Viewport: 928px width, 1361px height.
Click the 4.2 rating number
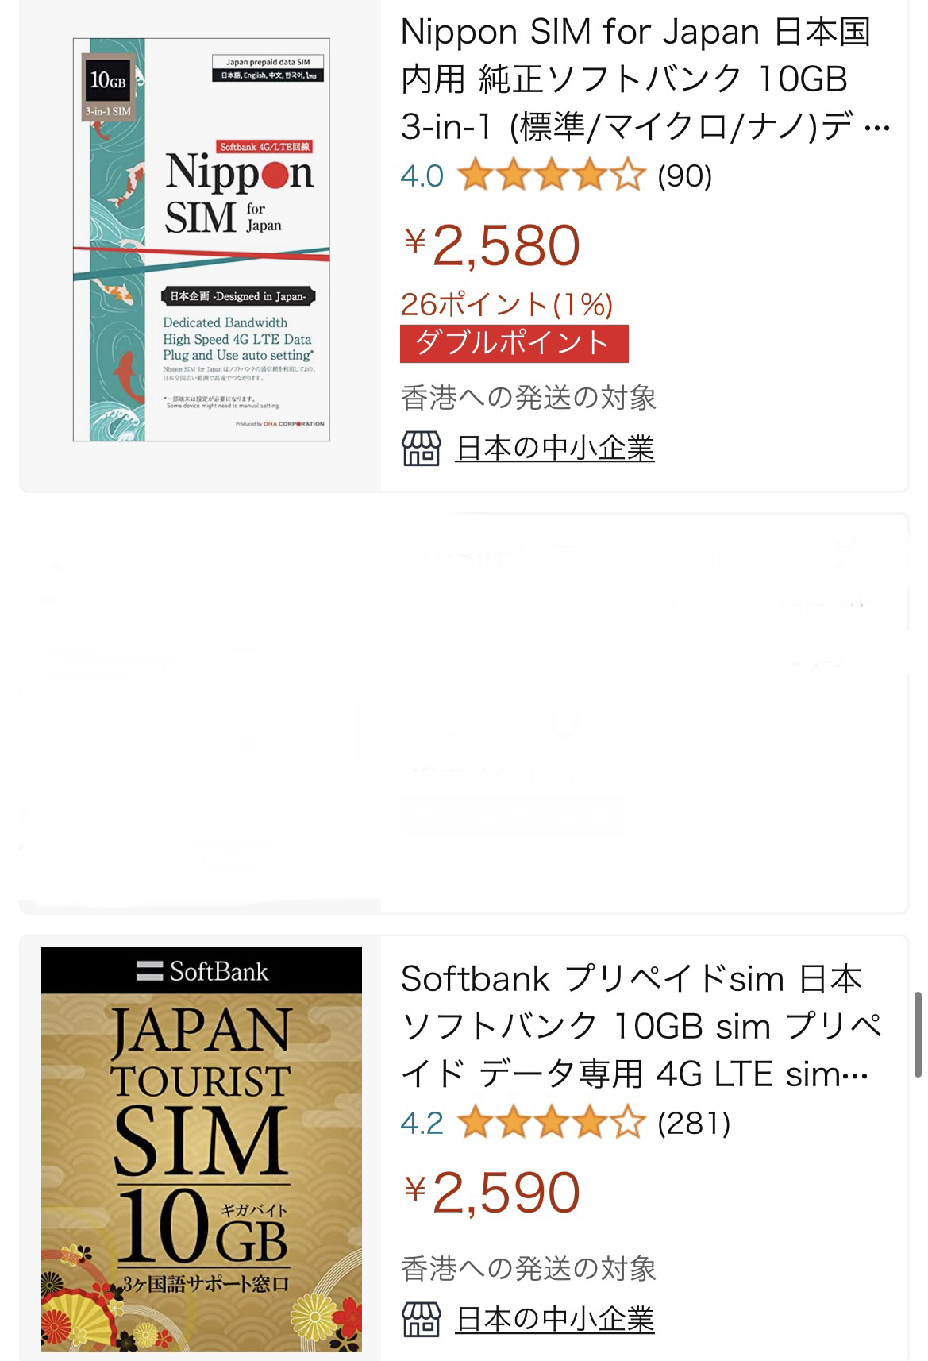[422, 1124]
